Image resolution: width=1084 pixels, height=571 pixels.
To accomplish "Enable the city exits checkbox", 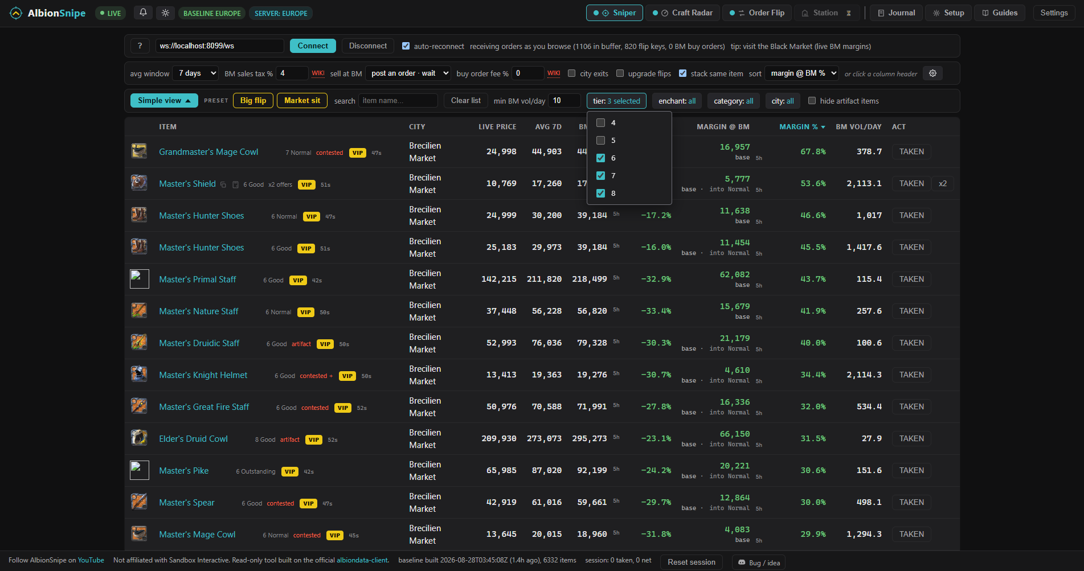I will point(571,73).
